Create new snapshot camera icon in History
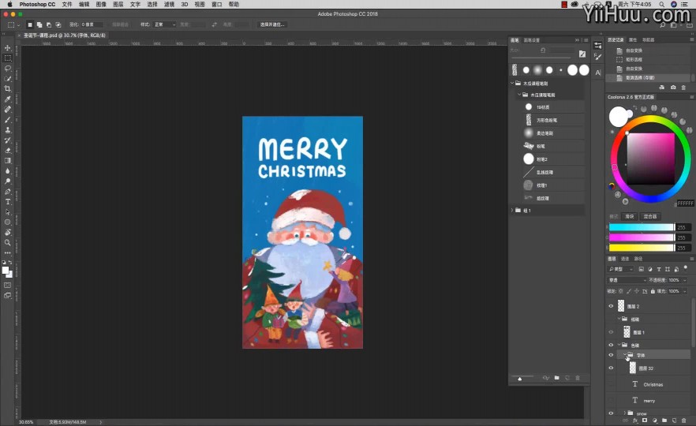The image size is (696, 426). click(673, 88)
